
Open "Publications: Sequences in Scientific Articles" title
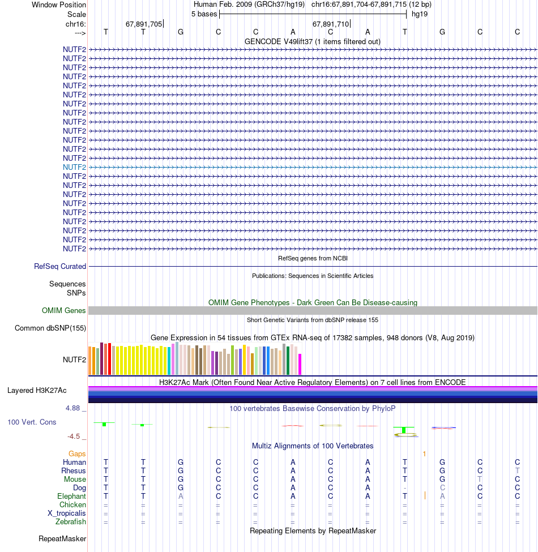(x=313, y=276)
